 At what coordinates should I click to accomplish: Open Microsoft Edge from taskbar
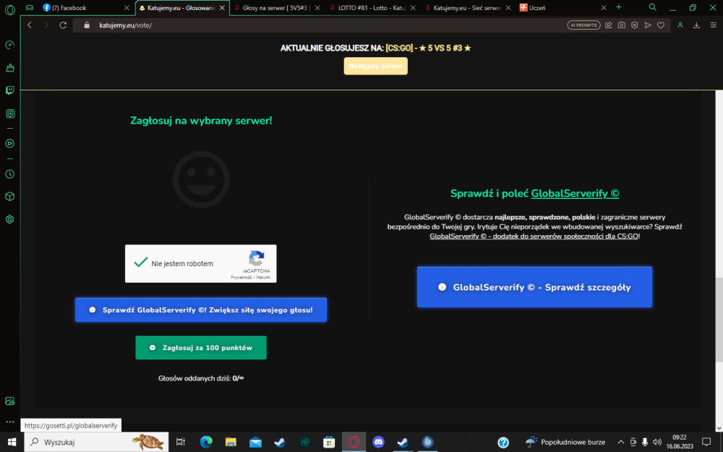click(206, 442)
